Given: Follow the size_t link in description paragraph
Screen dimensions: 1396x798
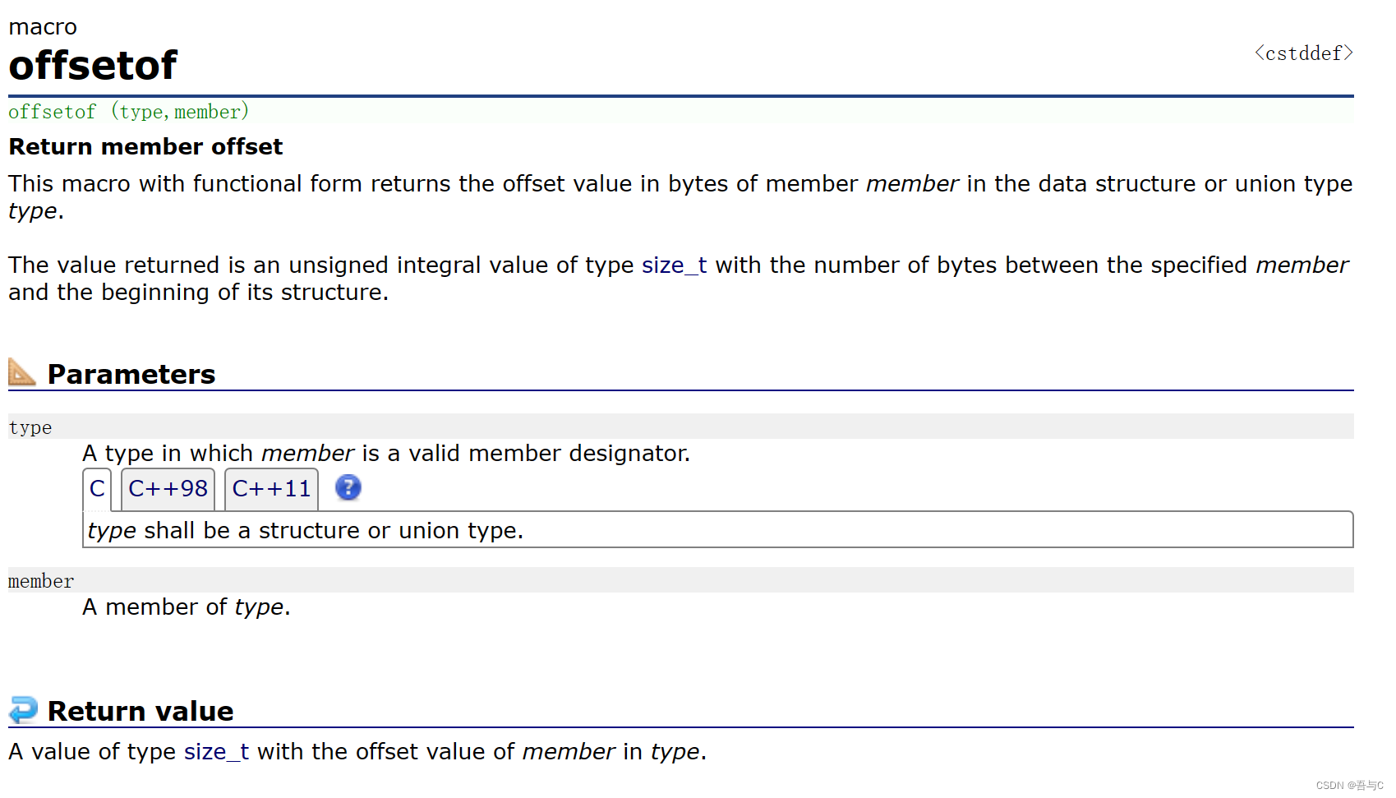Looking at the screenshot, I should [674, 265].
